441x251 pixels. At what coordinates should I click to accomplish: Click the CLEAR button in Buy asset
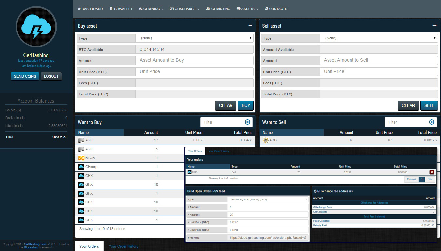click(x=226, y=105)
